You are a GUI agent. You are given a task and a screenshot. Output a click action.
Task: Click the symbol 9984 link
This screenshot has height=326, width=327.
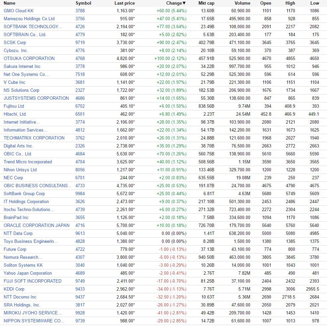tap(80, 193)
